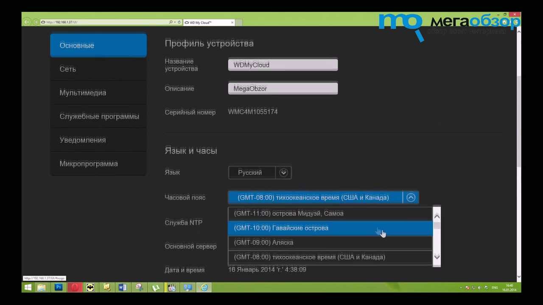543x305 pixels.
Task: Open Microsoft Word from the taskbar
Action: tap(123, 288)
